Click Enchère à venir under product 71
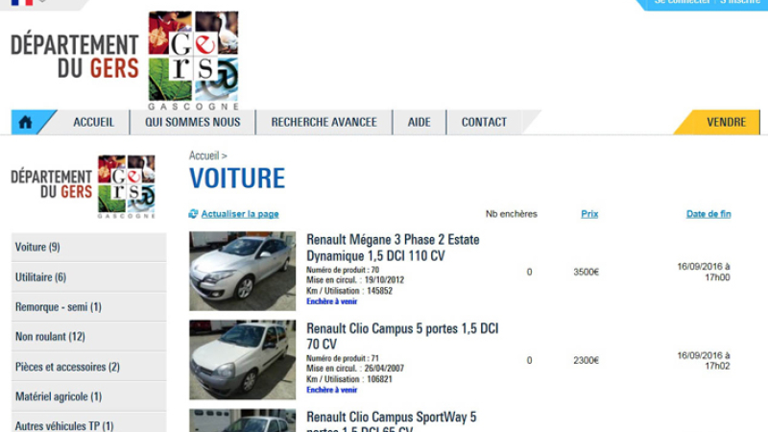The height and width of the screenshot is (432, 768). point(332,390)
